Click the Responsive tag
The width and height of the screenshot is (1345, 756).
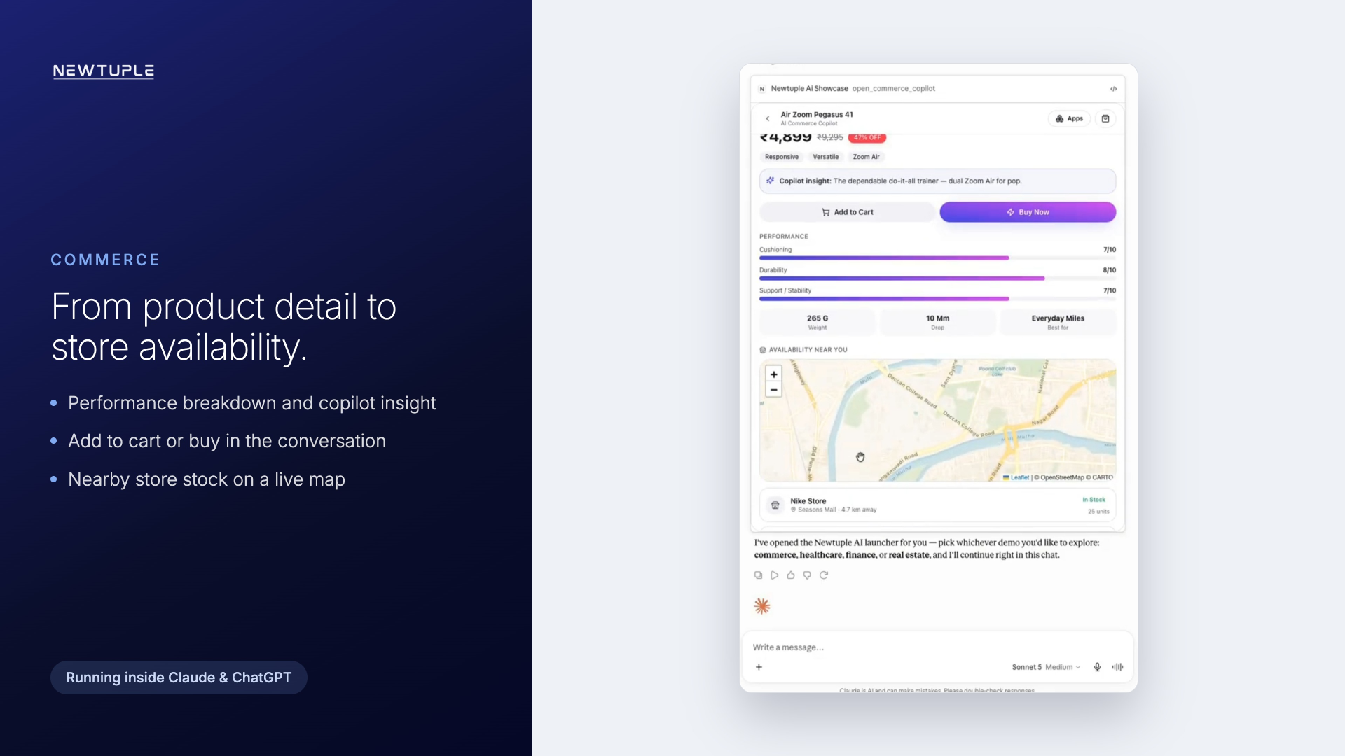781,157
